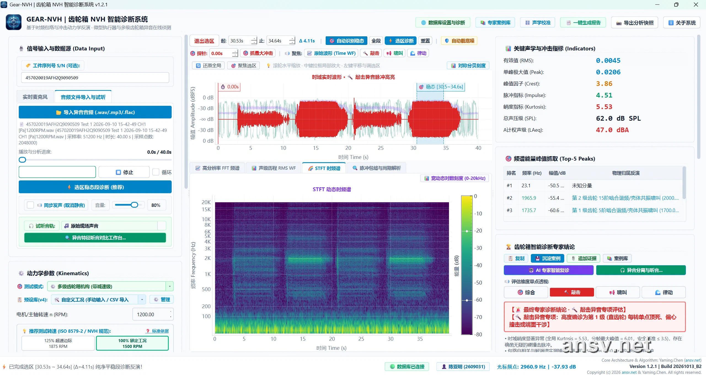Open the sound level history RMS WF tab
The image size is (706, 376).
coord(274,168)
